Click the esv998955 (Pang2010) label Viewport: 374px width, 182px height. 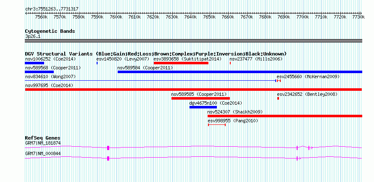coord(233,121)
